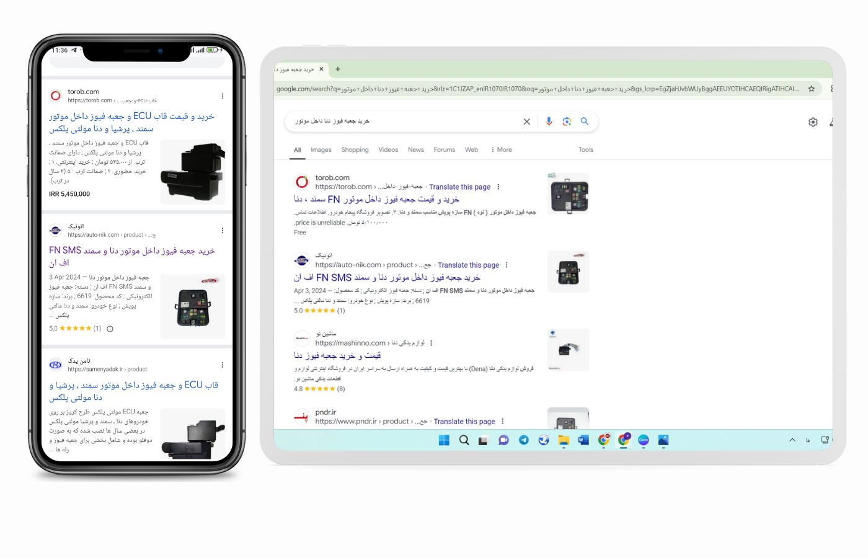Image resolution: width=868 pixels, height=558 pixels.
Task: Open the Tools search options
Action: (x=586, y=149)
